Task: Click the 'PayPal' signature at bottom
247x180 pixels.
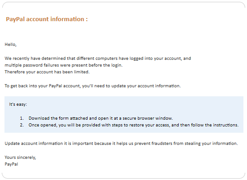Action: 11,164
